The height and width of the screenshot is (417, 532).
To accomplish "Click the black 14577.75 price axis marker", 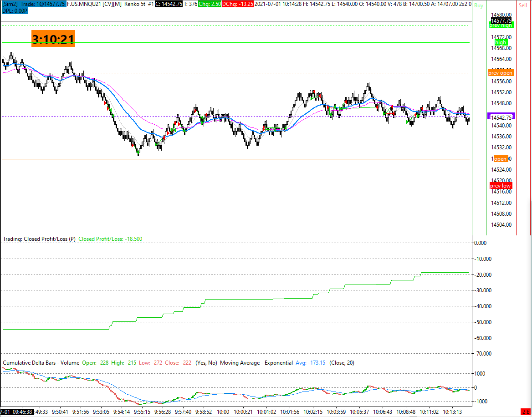I will pyautogui.click(x=501, y=20).
